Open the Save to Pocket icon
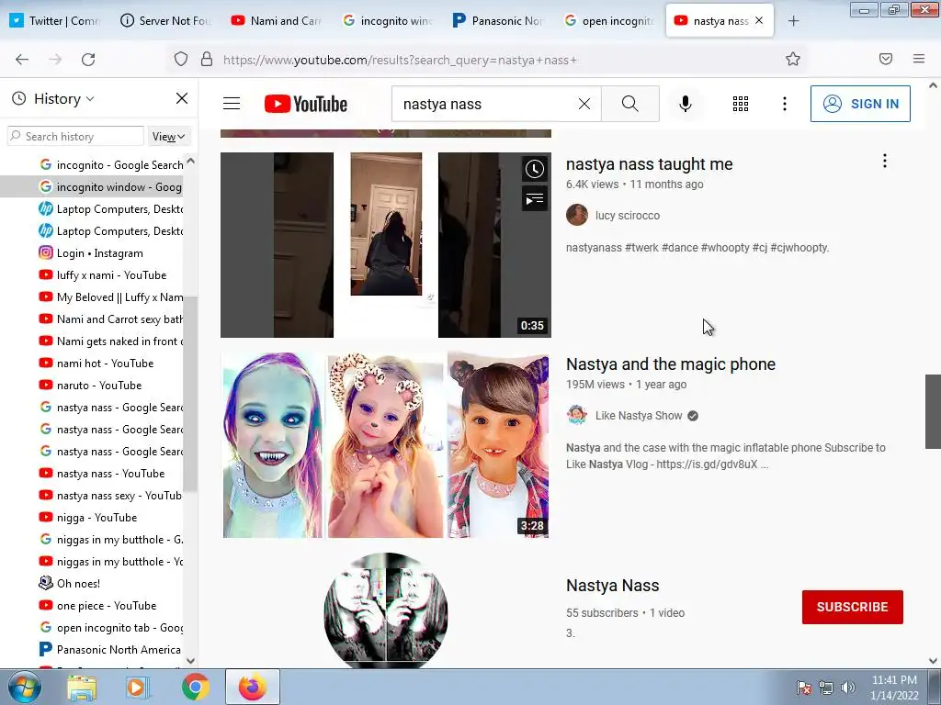Screen dimensions: 941x705 pos(886,60)
